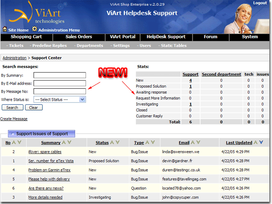Screen dimensions: 272x204
Task: Click the Email column header
Action: click(184, 143)
